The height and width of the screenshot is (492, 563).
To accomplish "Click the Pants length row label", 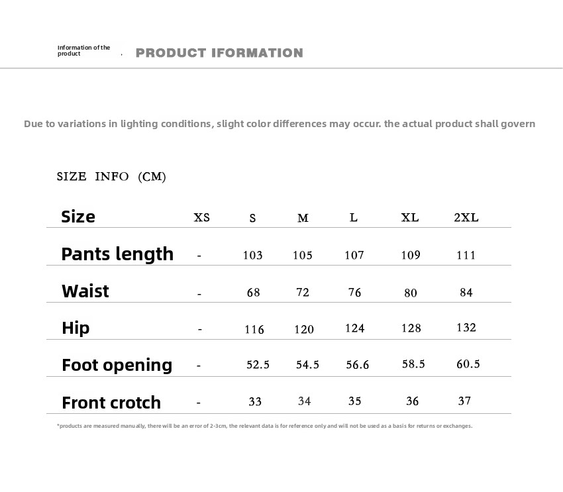I will click(x=117, y=254).
